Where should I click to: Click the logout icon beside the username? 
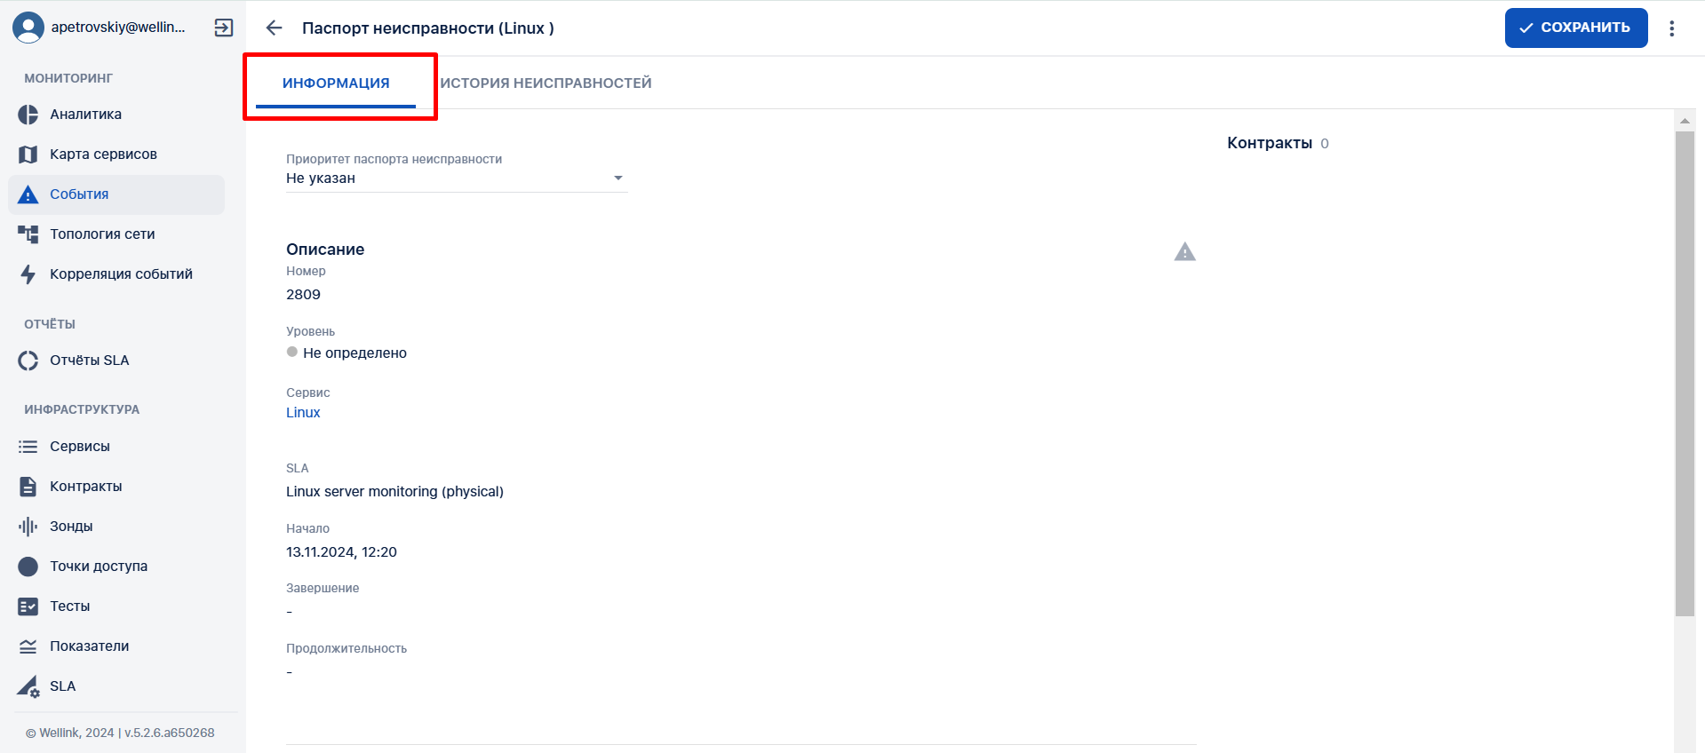coord(224,28)
